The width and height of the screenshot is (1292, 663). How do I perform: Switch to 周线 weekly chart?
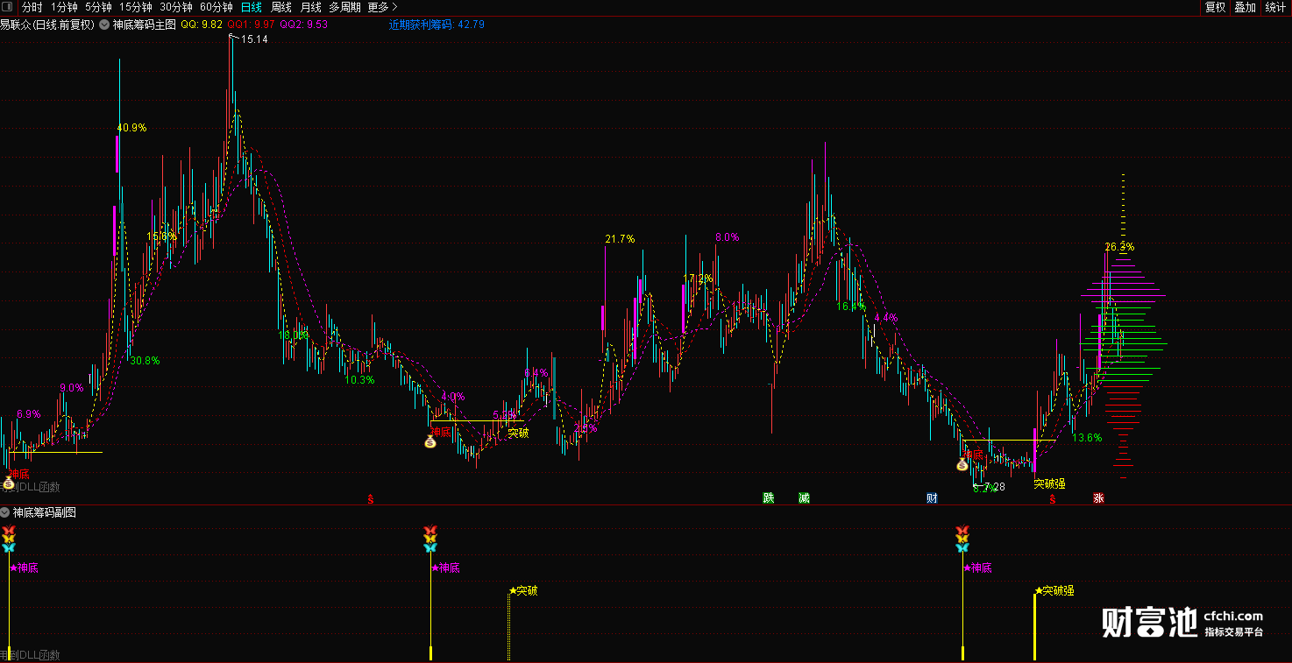pos(280,7)
